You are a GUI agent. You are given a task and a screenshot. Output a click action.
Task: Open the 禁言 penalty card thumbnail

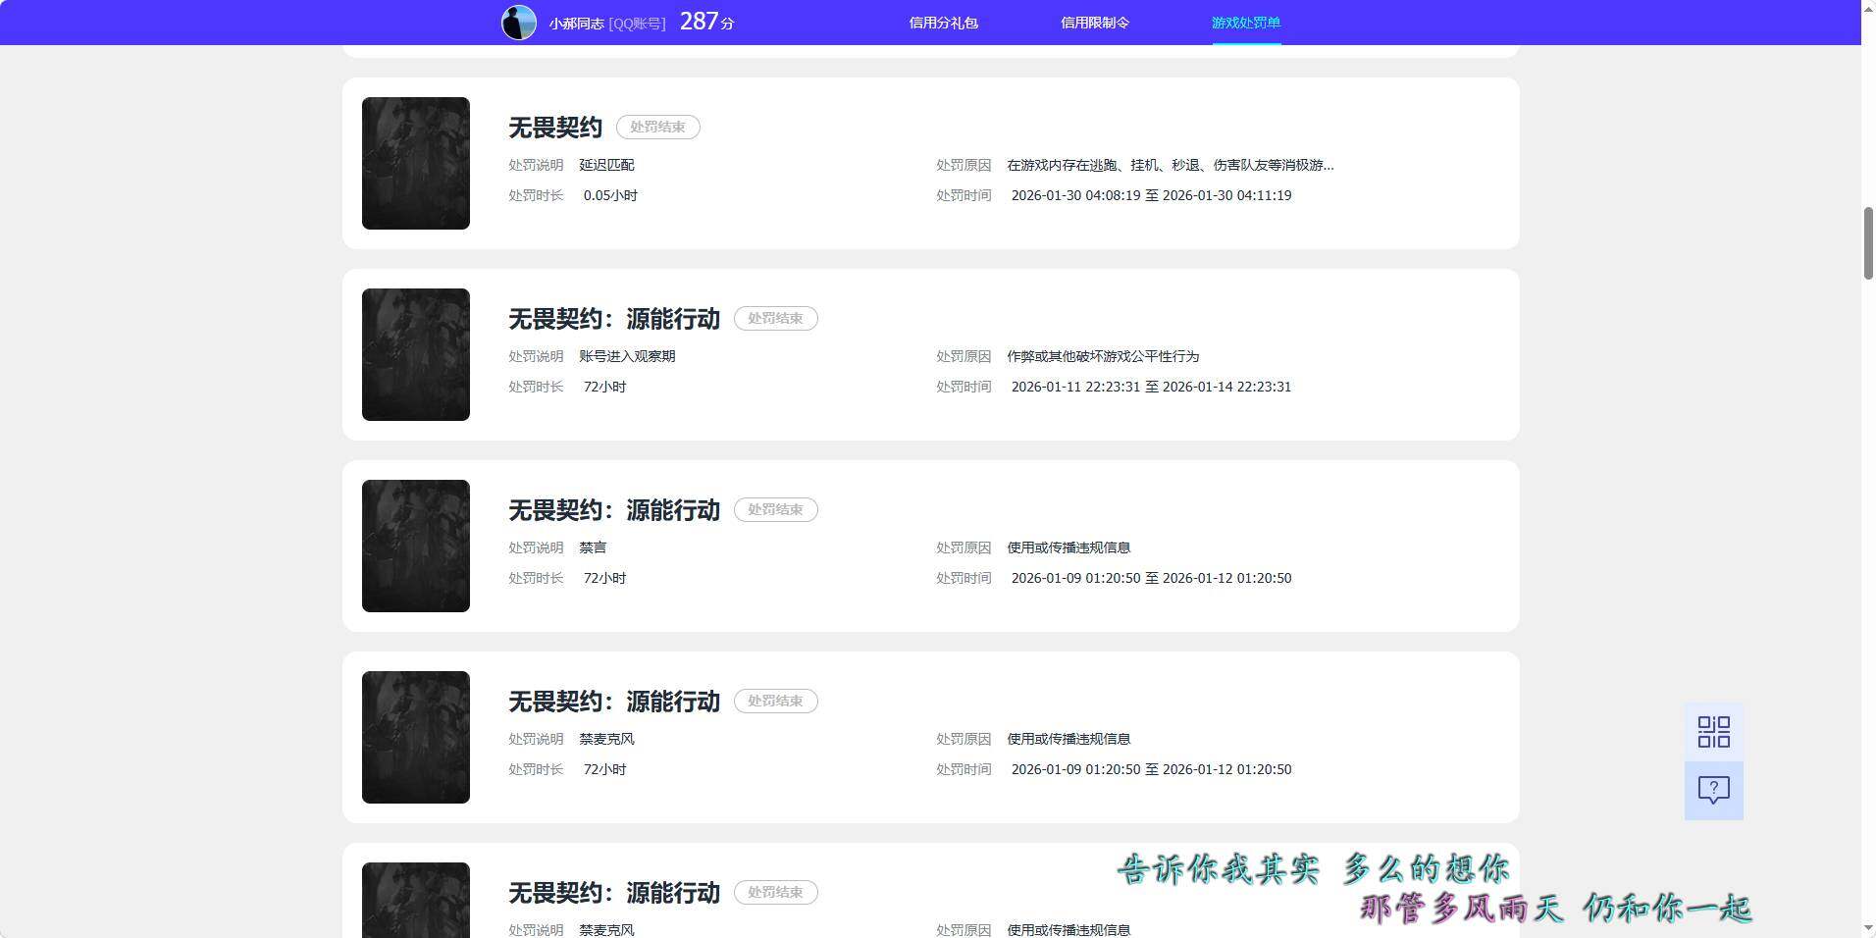click(x=415, y=545)
